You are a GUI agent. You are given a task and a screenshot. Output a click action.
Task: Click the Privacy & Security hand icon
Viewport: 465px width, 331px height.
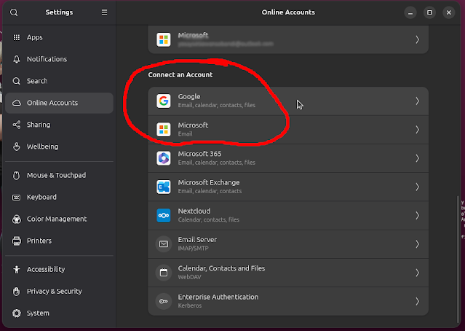click(17, 291)
